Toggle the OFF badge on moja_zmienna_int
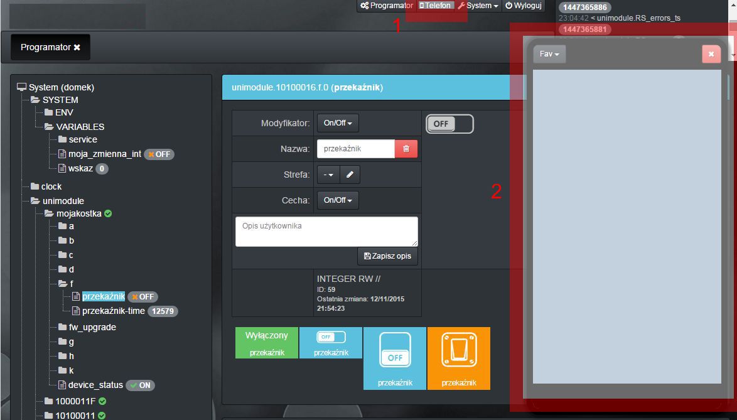Viewport: 737px width, 420px height. coord(159,154)
